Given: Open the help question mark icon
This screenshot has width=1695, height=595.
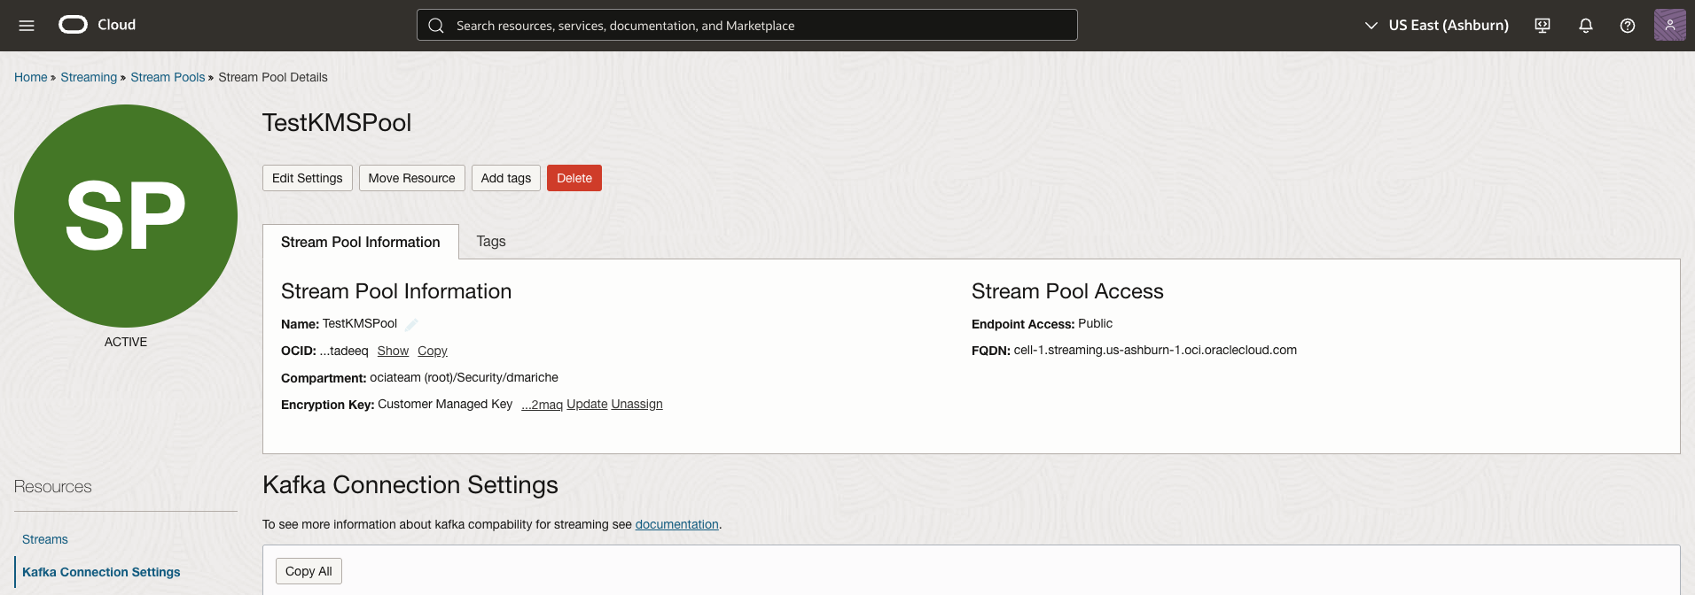Looking at the screenshot, I should 1628,26.
